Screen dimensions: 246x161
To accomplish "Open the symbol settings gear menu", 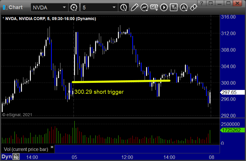I will (x=74, y=7).
